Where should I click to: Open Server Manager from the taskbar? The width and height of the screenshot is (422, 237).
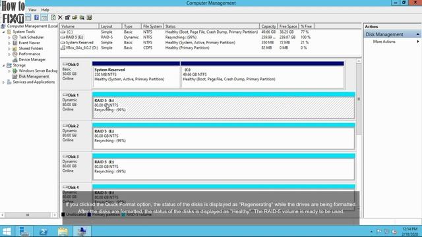click(24, 231)
